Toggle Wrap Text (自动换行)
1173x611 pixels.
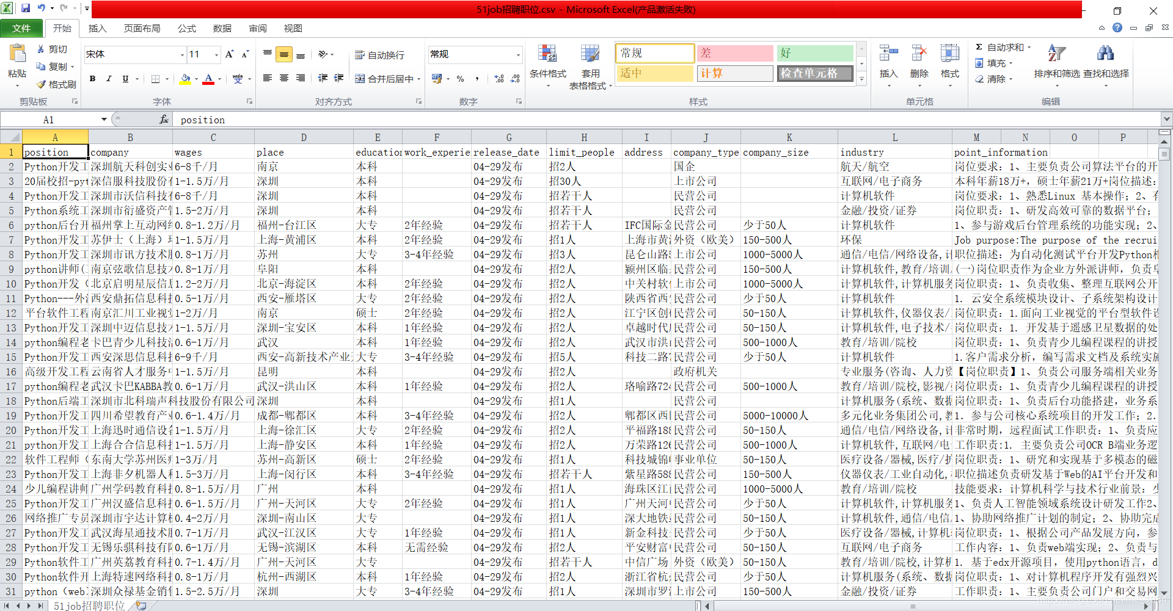tap(379, 55)
